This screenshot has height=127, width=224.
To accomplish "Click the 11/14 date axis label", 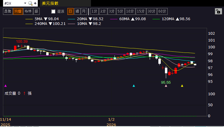I will pyautogui.click(x=6, y=120).
